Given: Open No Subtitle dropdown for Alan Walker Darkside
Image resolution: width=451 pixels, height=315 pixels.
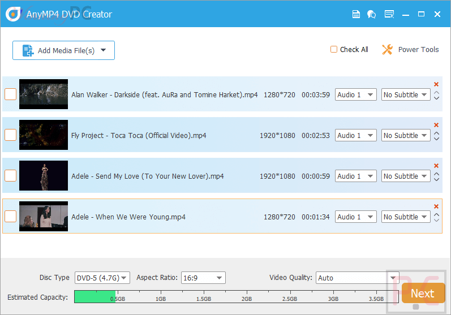Looking at the screenshot, I should point(406,94).
